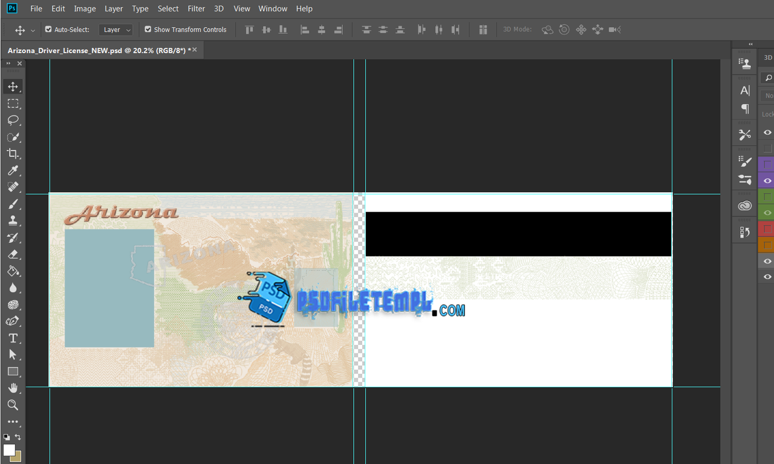Select the Lasso tool
774x464 pixels.
tap(13, 120)
